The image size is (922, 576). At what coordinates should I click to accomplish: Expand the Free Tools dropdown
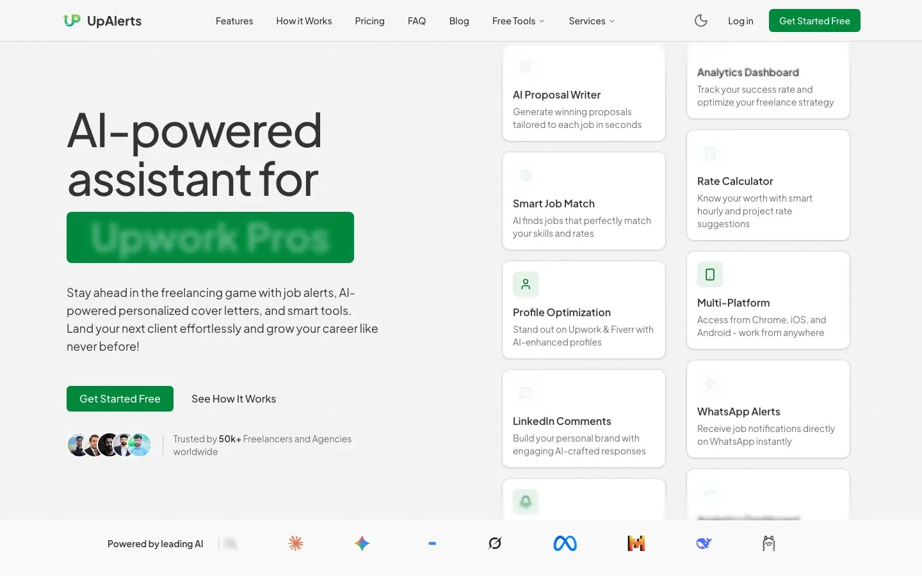point(519,21)
